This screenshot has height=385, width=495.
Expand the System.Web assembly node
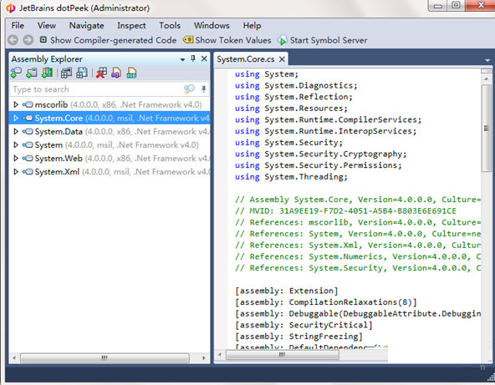click(15, 158)
